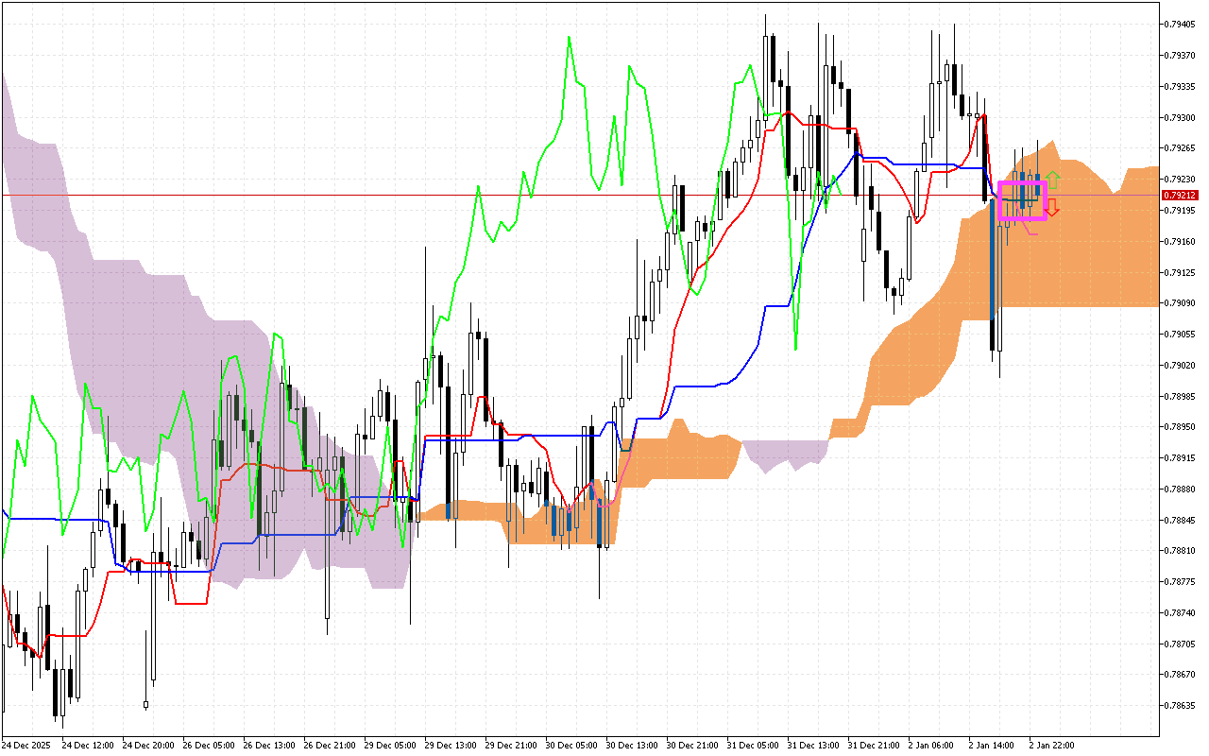Click the 31 Dec 05:00 time label
Viewport: 1209px width, 756px height.
753,745
